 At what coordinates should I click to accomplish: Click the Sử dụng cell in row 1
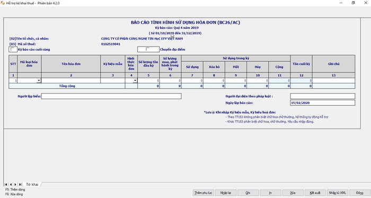pos(192,81)
